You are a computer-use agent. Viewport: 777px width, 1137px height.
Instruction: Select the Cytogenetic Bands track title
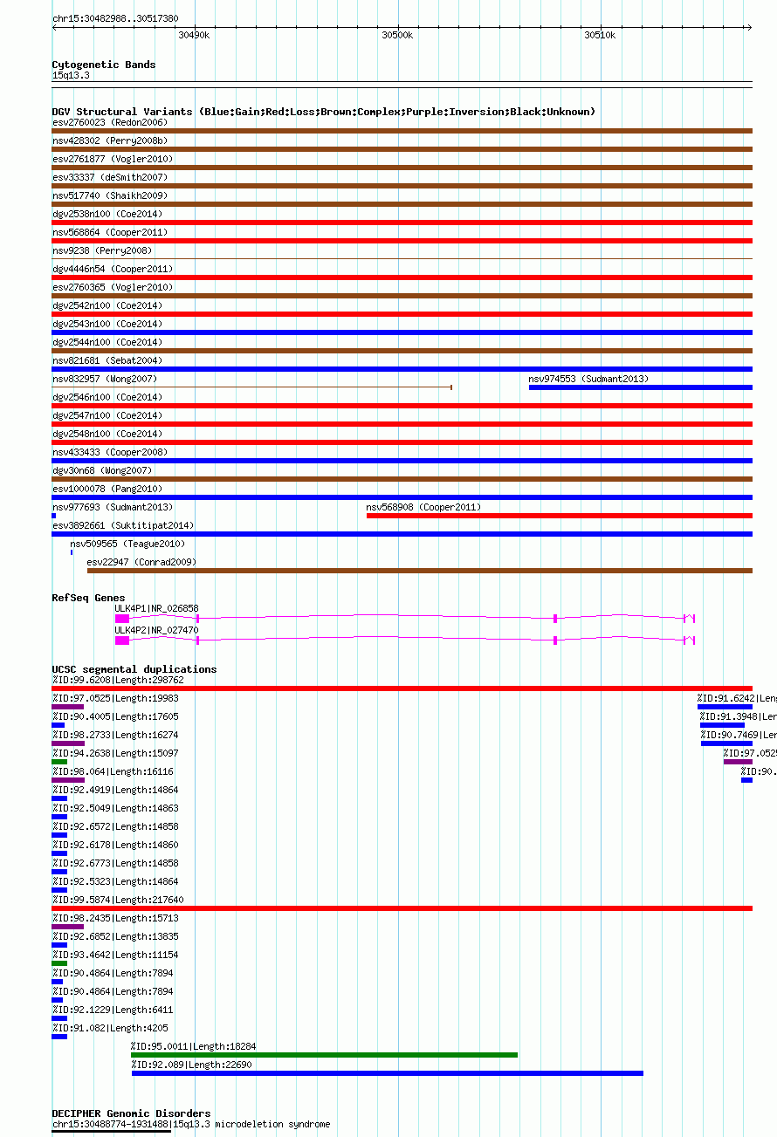click(x=104, y=65)
